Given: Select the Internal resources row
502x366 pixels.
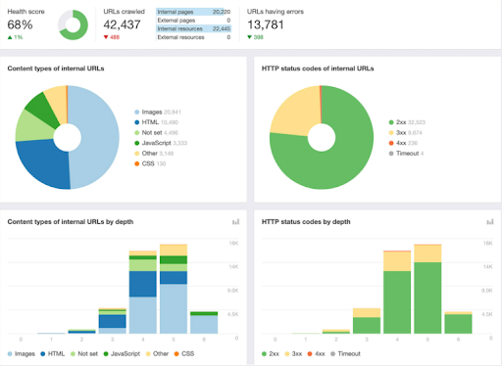Looking at the screenshot, I should [193, 28].
